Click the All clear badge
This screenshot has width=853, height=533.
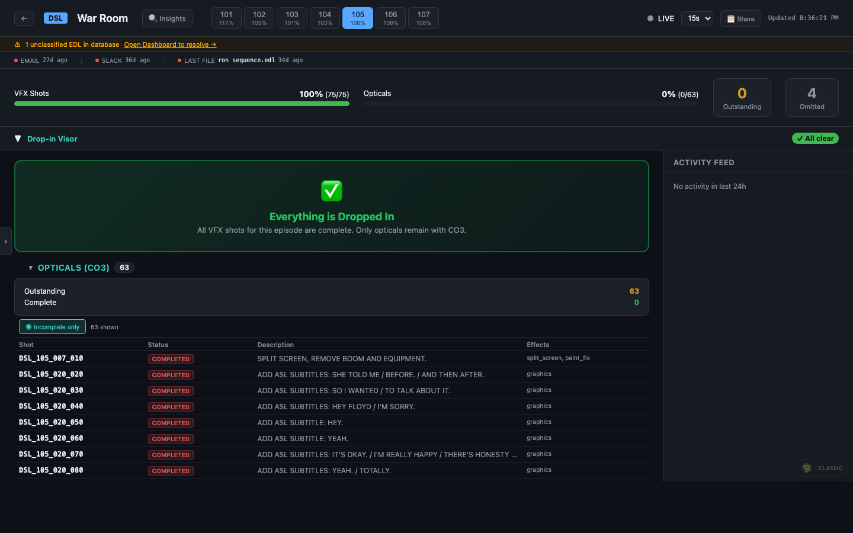point(815,139)
